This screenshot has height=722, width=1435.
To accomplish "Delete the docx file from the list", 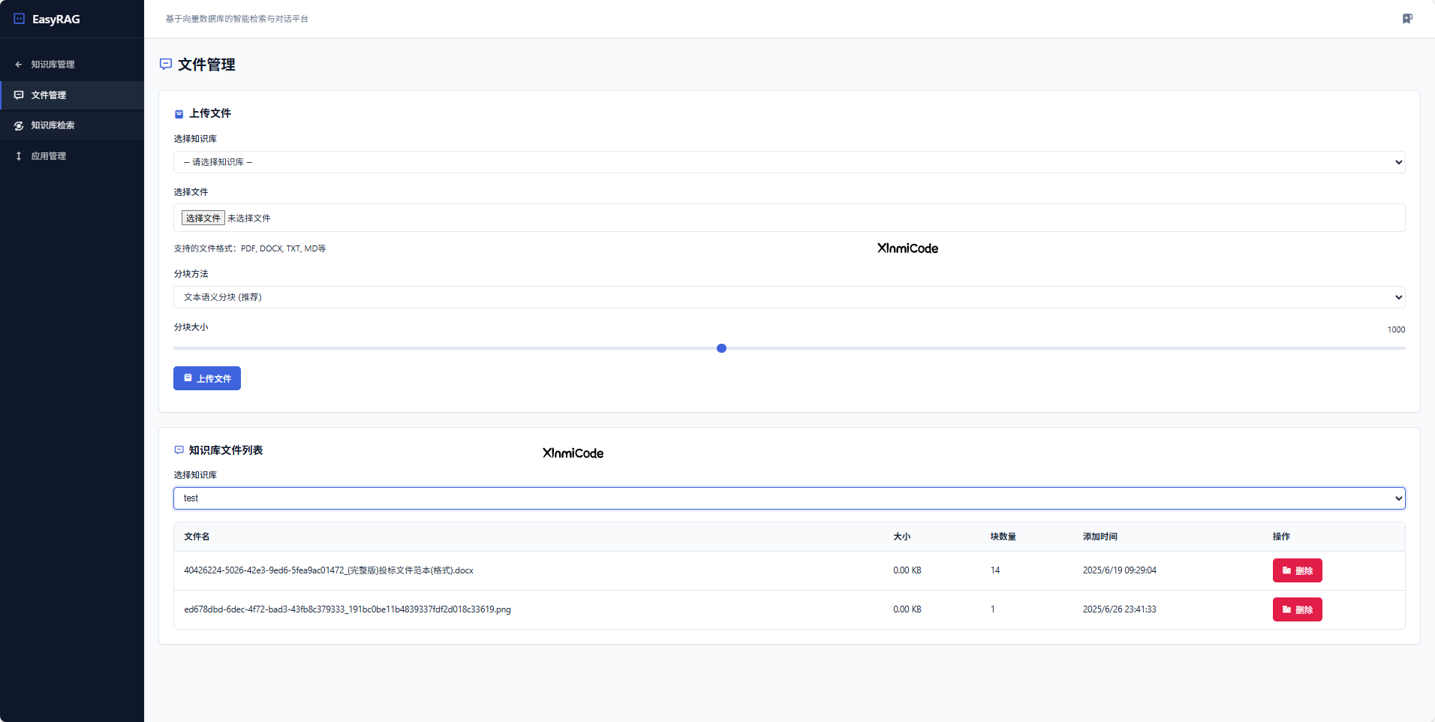I will coord(1297,570).
